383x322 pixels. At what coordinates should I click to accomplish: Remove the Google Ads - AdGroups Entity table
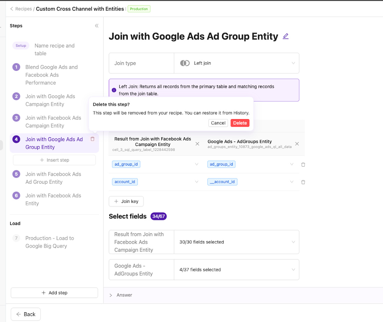coord(297,144)
